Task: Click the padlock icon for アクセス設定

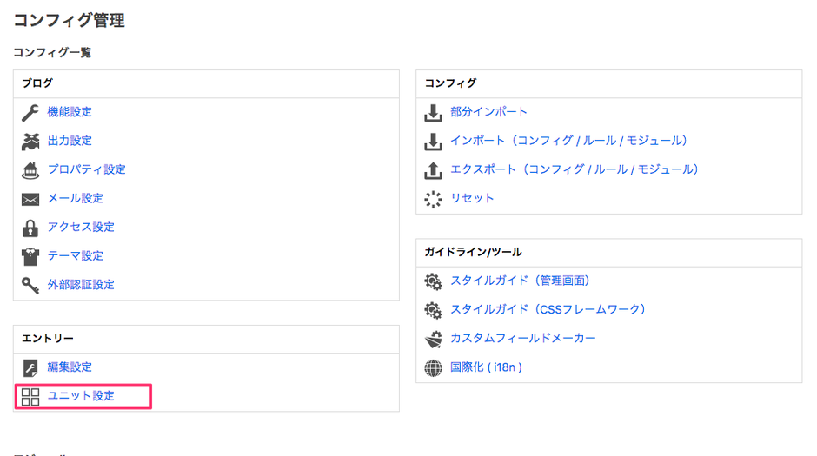Action: pos(30,228)
